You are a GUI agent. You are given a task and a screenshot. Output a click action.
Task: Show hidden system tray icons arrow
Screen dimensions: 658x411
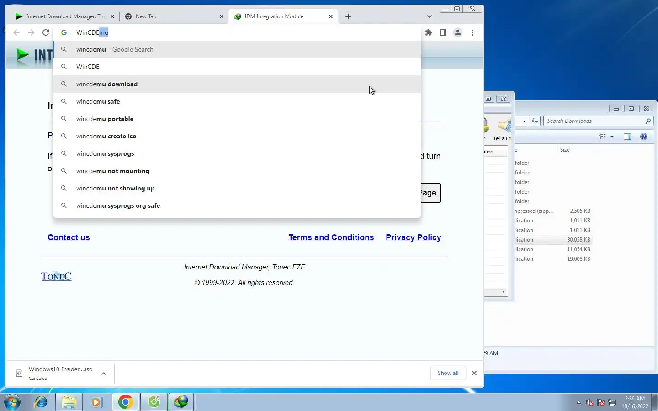tap(578, 402)
